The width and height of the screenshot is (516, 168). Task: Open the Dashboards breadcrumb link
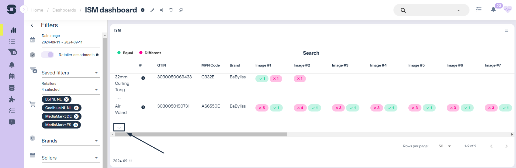click(64, 10)
